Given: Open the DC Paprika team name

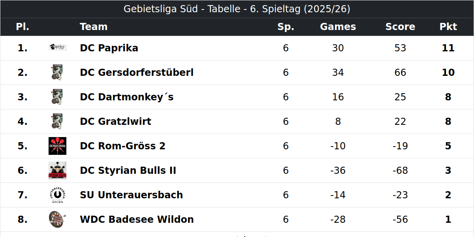Looking at the screenshot, I should pyautogui.click(x=109, y=48).
